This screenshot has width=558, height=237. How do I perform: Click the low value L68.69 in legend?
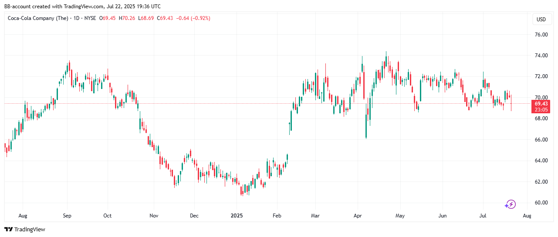pyautogui.click(x=146, y=18)
